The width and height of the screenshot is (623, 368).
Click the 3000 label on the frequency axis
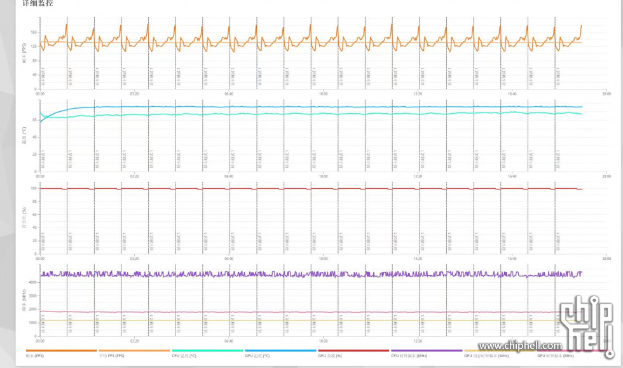33,296
